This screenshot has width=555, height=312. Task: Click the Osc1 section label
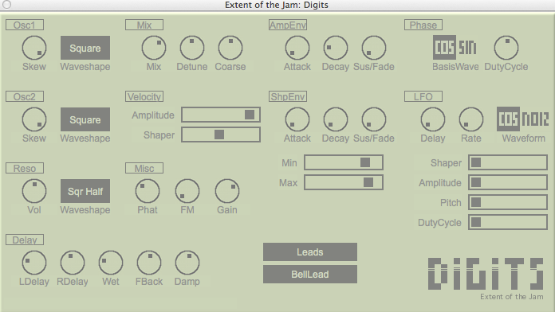coord(25,25)
